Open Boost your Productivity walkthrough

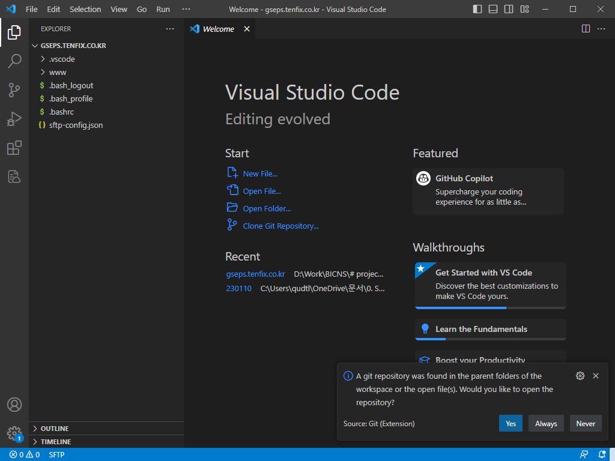tap(490, 357)
